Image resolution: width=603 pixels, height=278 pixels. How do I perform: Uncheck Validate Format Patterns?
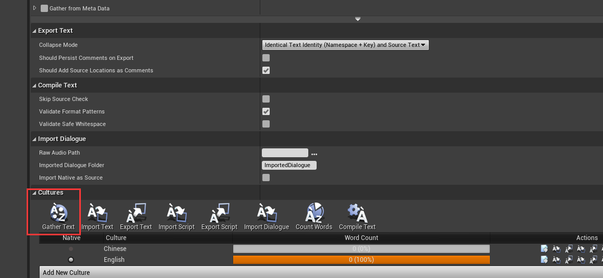click(266, 111)
